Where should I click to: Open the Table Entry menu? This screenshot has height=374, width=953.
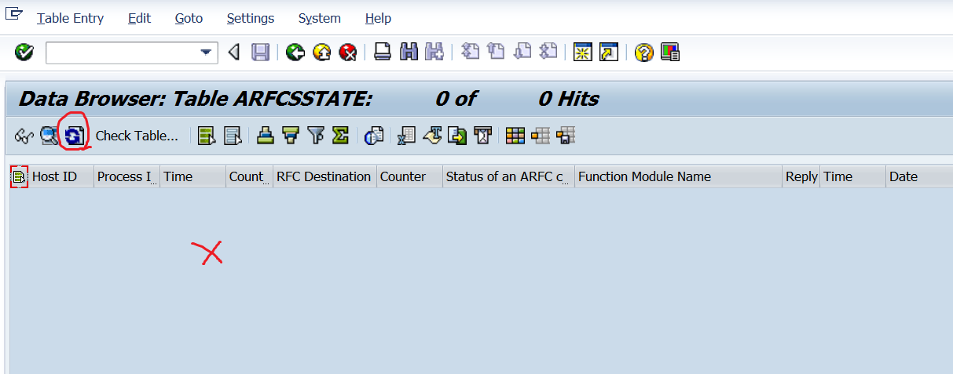coord(70,18)
